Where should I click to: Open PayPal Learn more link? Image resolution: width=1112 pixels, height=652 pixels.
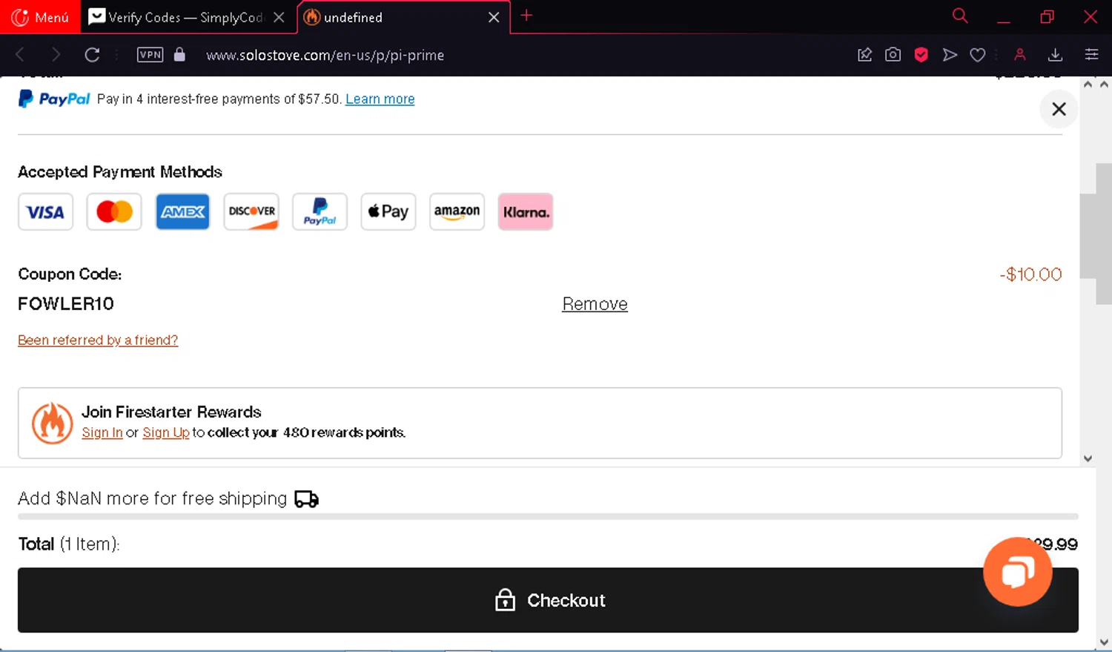[380, 99]
